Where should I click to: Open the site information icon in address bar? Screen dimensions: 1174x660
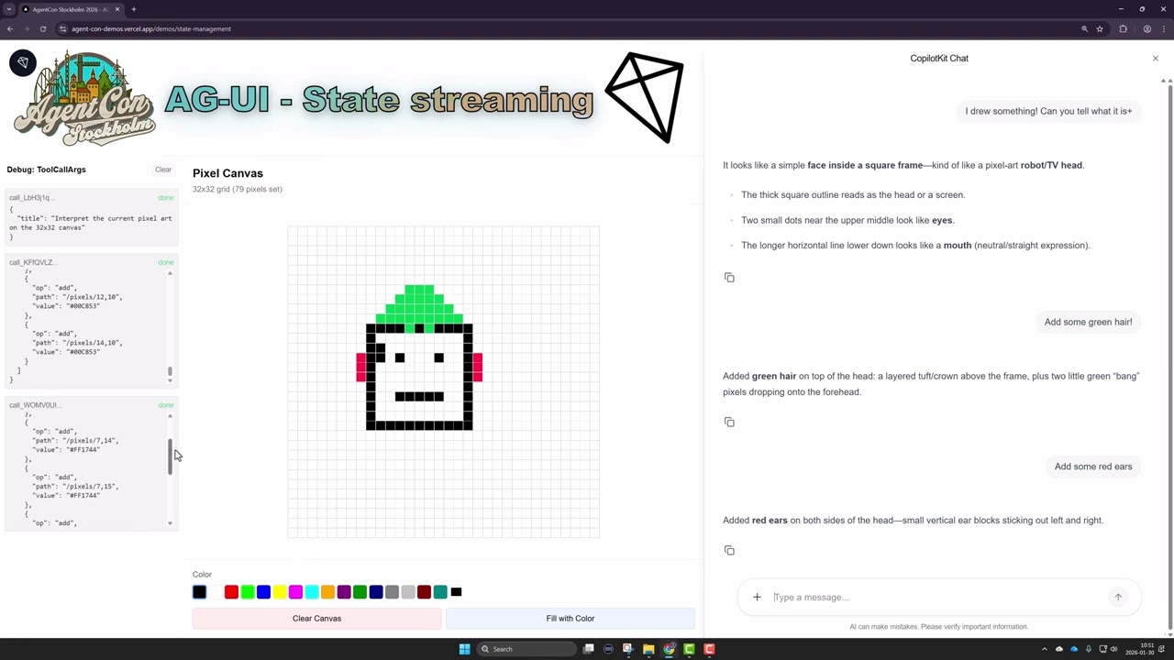(x=62, y=28)
